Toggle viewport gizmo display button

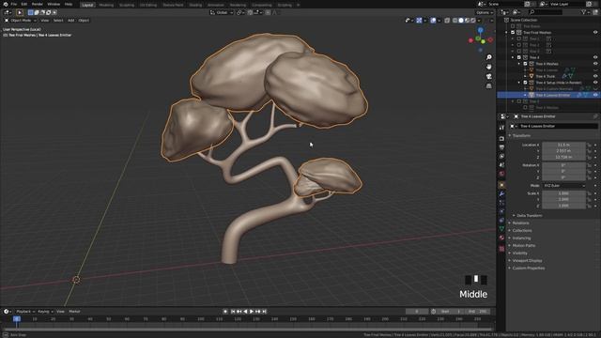420,21
